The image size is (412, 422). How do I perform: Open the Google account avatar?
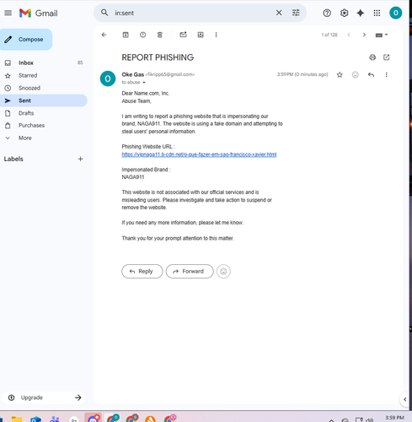click(395, 13)
